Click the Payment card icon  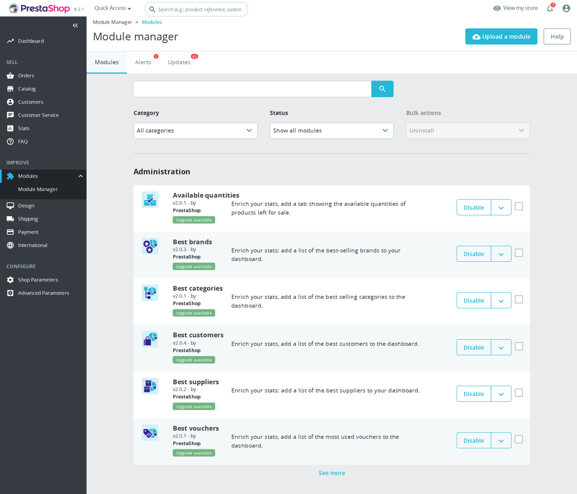[x=10, y=232]
